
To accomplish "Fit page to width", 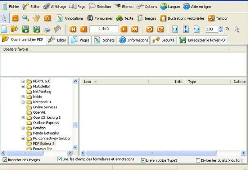I will tap(197, 29).
